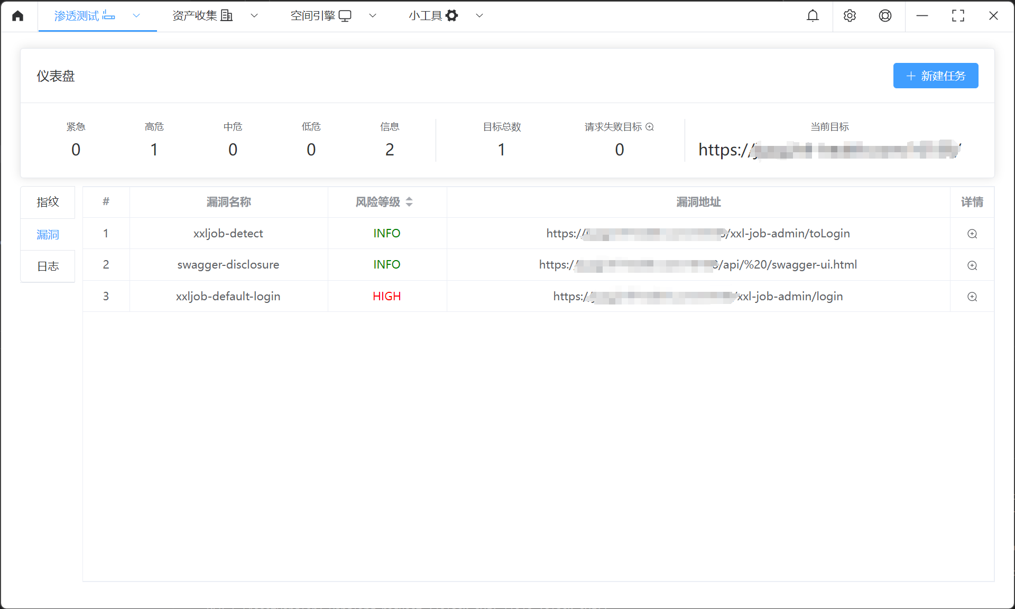Image resolution: width=1015 pixels, height=609 pixels.
Task: Open settings gear icon
Action: [x=850, y=16]
